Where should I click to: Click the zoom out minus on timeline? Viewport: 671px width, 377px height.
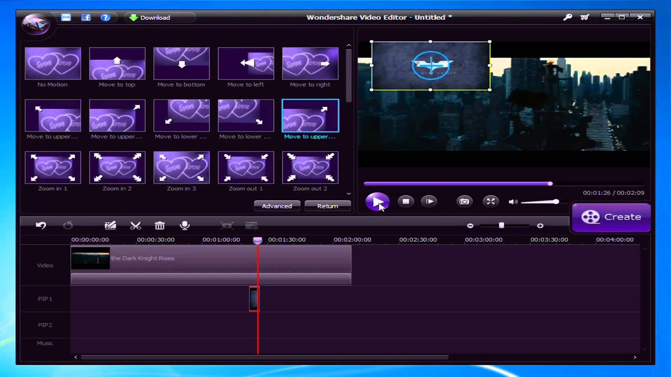click(470, 226)
